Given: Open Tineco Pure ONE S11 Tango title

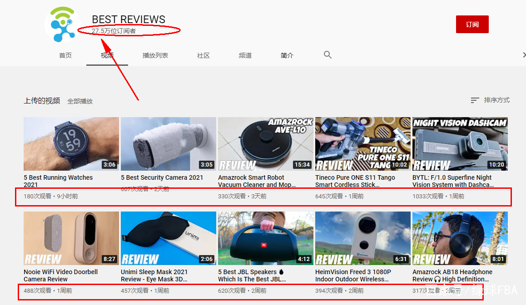Looking at the screenshot, I should (355, 181).
